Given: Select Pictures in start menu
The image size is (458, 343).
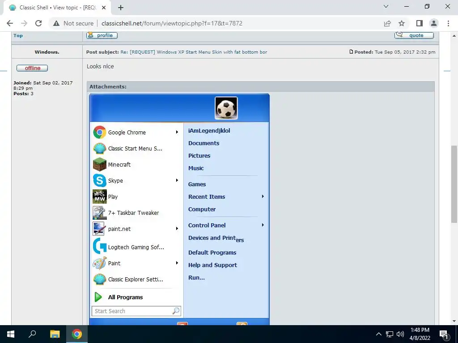Looking at the screenshot, I should 199,156.
